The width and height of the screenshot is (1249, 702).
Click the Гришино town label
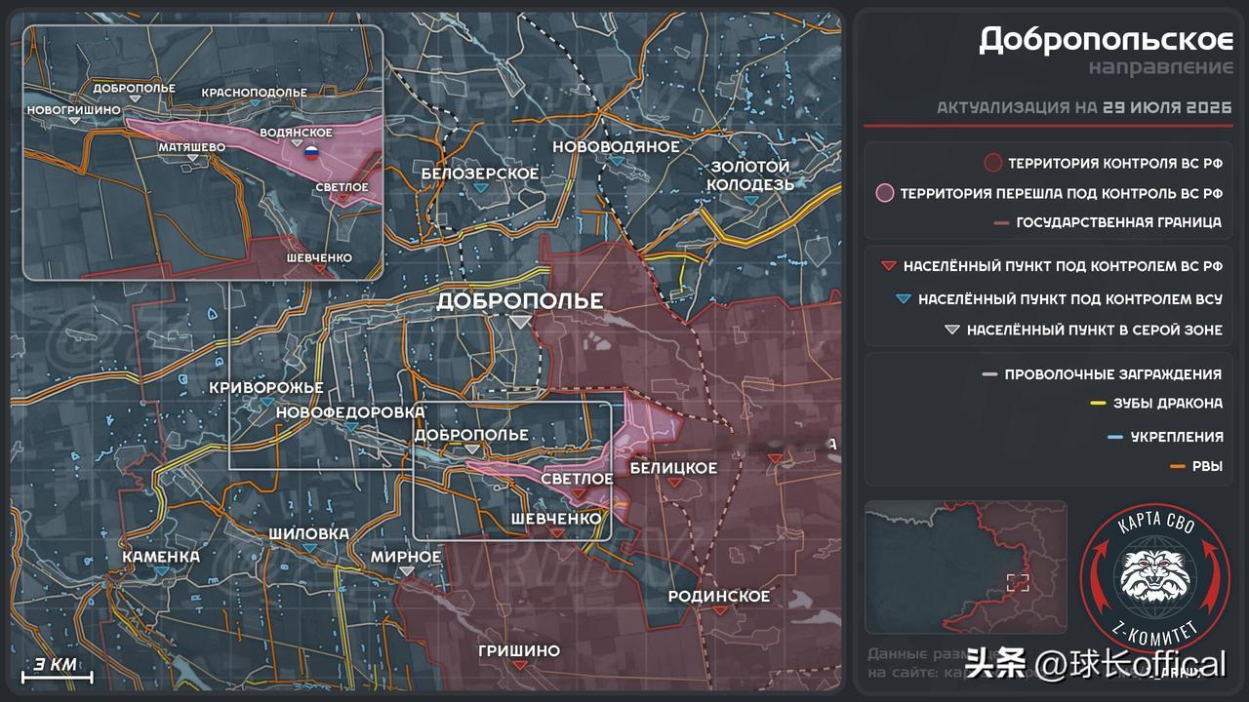pos(519,650)
